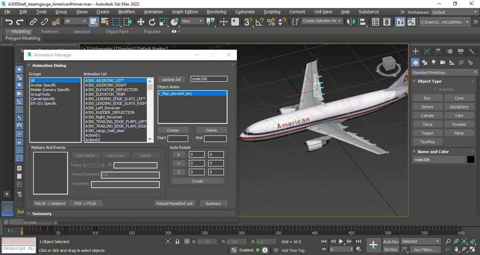
Task: Activate the Select and Rotate tool
Action: coord(152,22)
